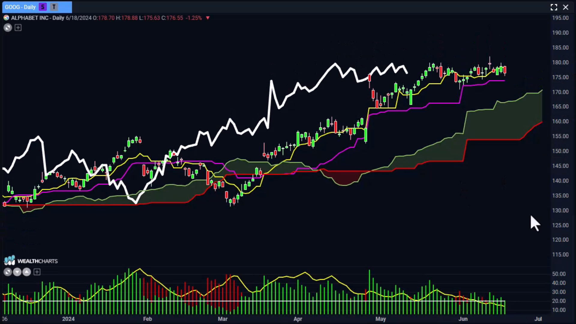Screen dimensions: 576x324
Task: Click the low value L:175.63
Action: coord(149,18)
